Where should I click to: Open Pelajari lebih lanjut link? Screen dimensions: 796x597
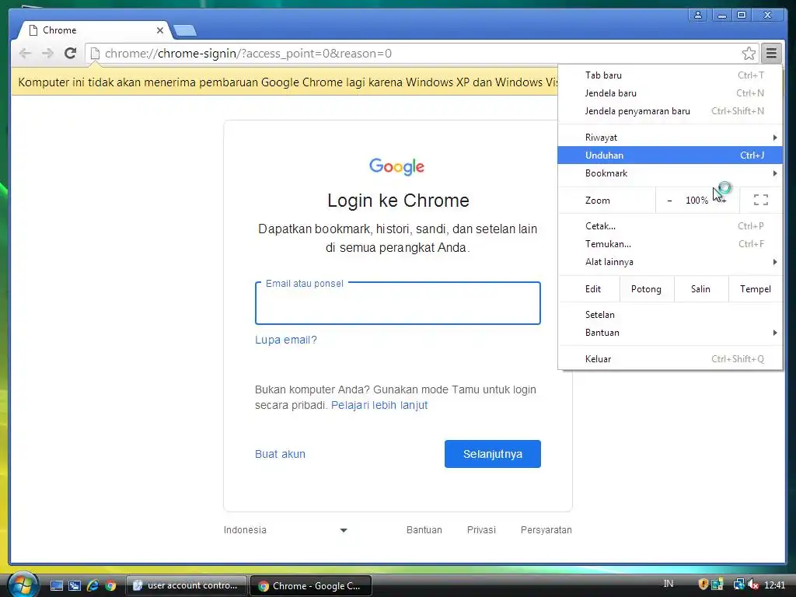pyautogui.click(x=379, y=405)
